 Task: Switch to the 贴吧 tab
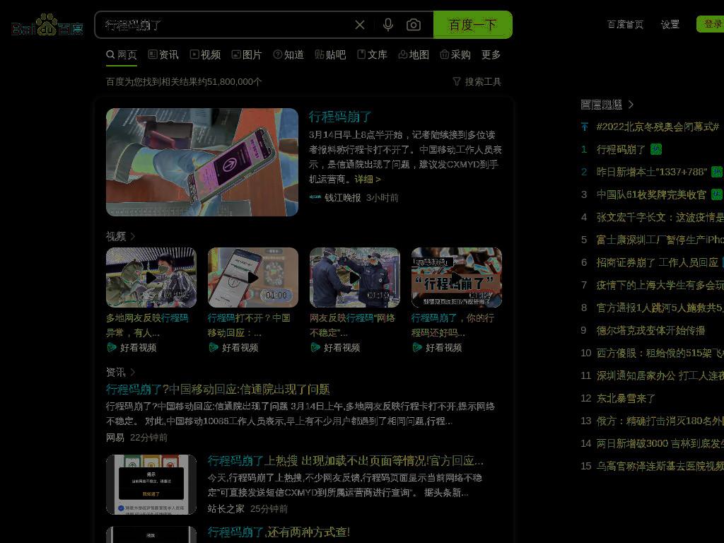tap(330, 55)
